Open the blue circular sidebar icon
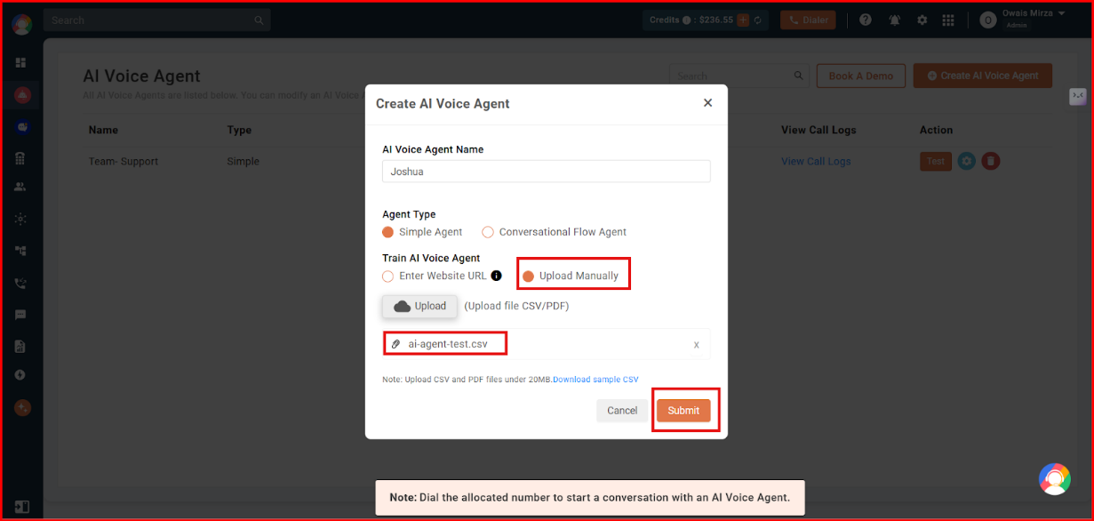 [21, 127]
